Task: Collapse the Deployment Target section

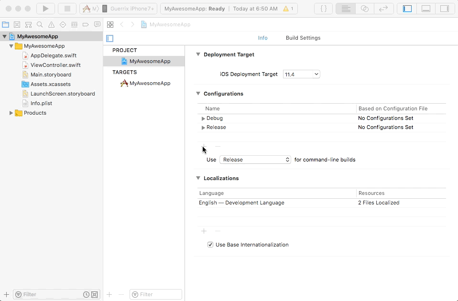Action: click(x=198, y=54)
